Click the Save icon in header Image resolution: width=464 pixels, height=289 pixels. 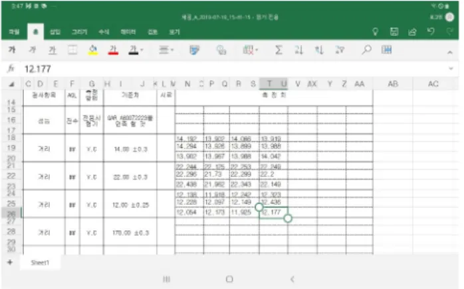coord(394,32)
